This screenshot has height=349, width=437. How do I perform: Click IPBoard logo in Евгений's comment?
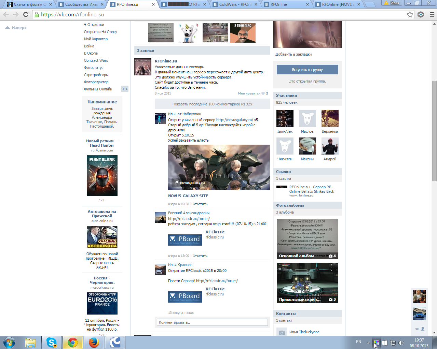[185, 240]
